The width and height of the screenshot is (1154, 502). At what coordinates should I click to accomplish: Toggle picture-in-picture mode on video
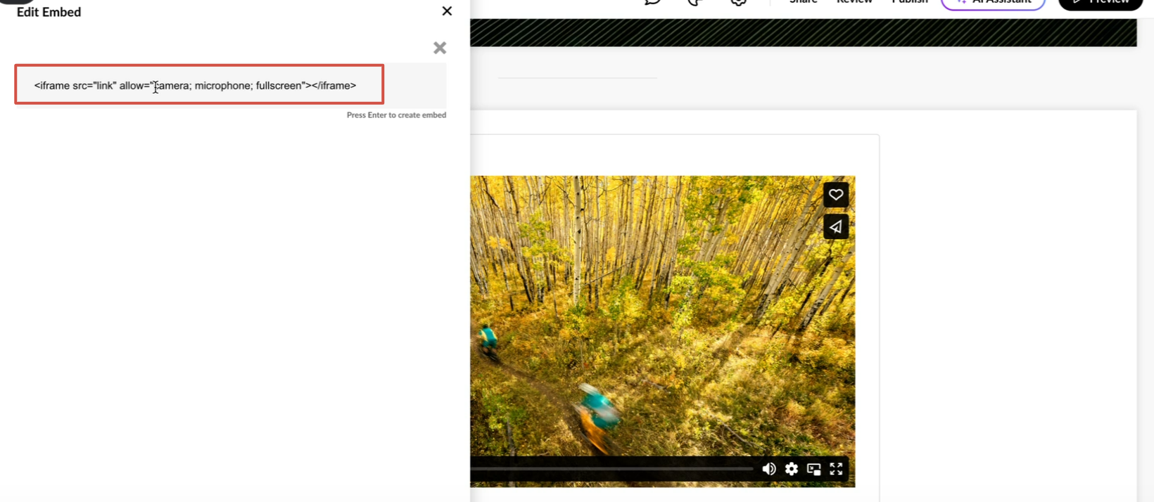pyautogui.click(x=814, y=469)
